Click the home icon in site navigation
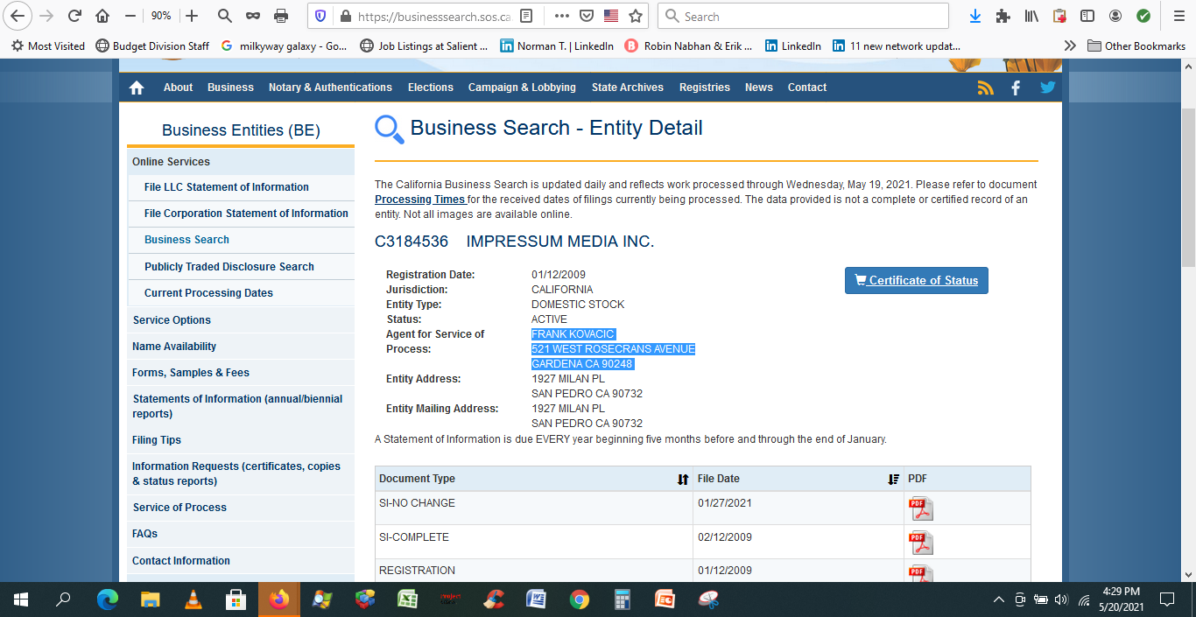This screenshot has height=617, width=1196. [137, 88]
